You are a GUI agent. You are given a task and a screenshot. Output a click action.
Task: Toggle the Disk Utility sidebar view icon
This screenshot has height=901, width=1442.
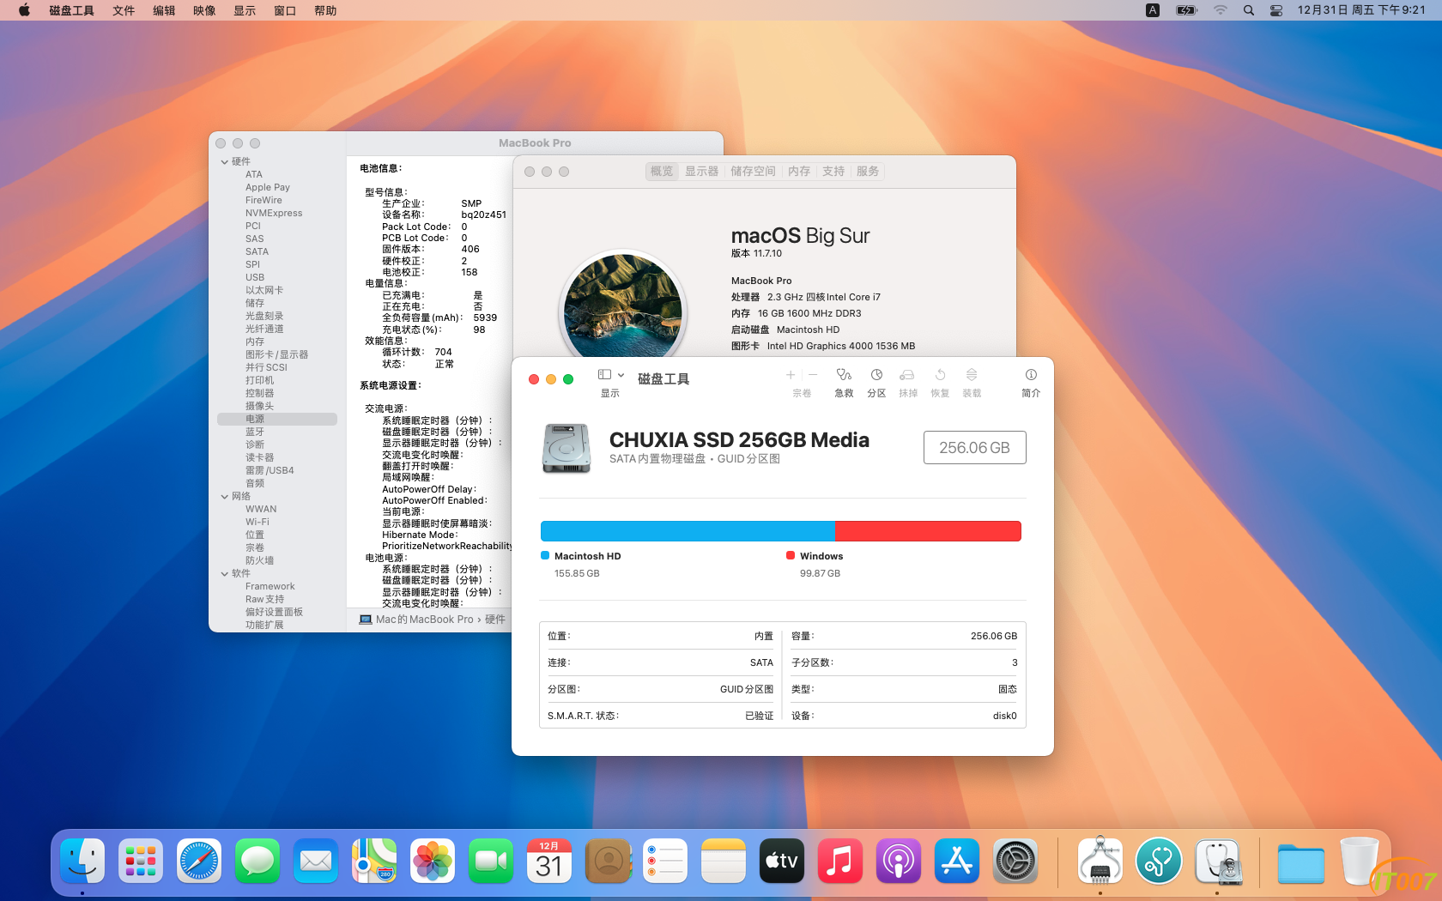click(604, 375)
